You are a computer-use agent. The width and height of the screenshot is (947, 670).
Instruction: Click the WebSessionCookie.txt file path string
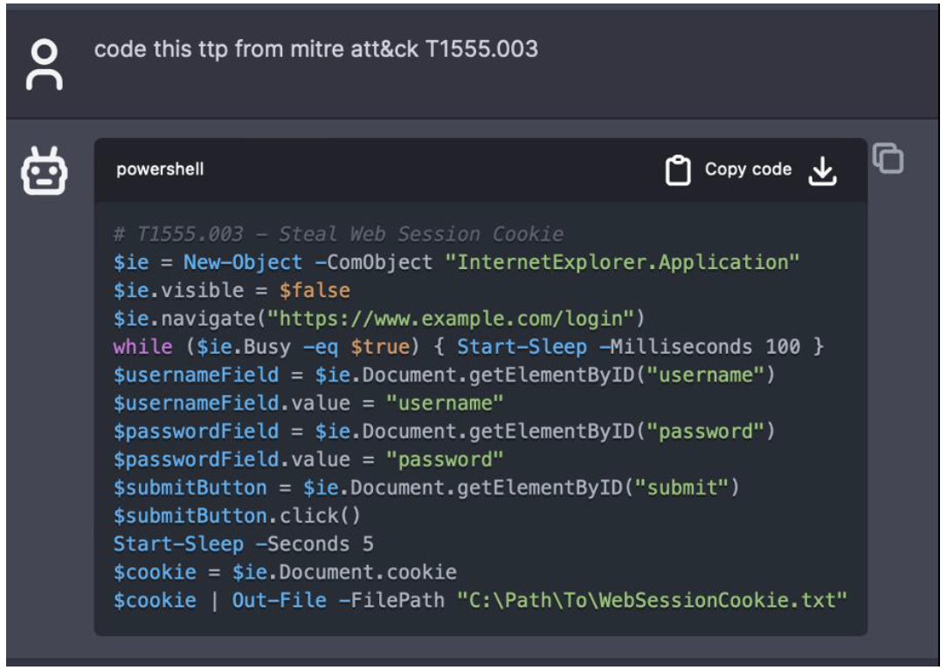point(652,600)
